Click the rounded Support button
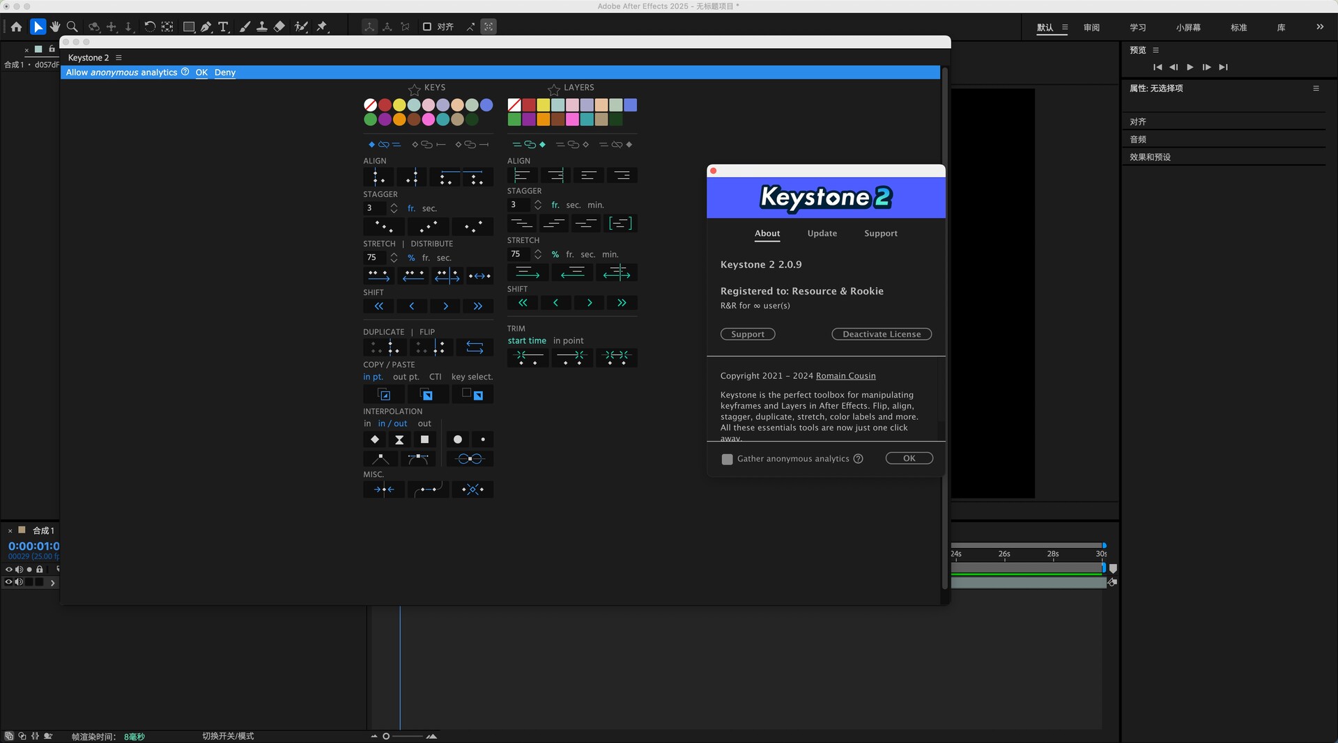 click(x=748, y=334)
